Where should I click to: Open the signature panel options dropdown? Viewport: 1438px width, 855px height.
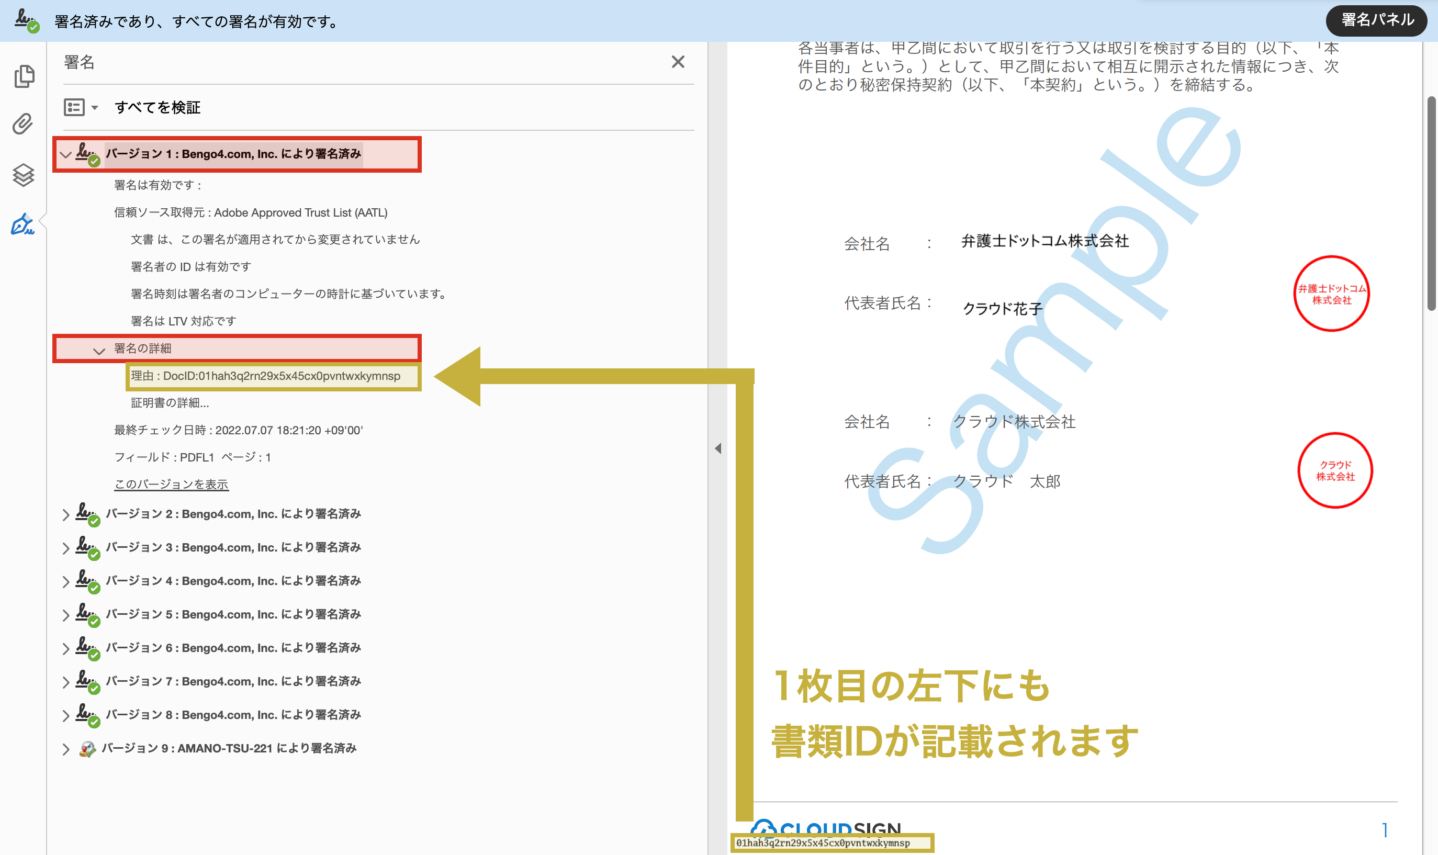coord(81,107)
